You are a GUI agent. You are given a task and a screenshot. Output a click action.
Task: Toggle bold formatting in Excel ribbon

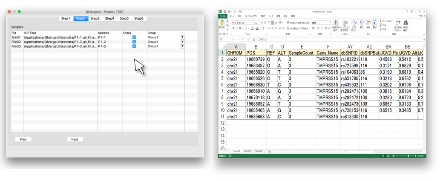[233, 29]
